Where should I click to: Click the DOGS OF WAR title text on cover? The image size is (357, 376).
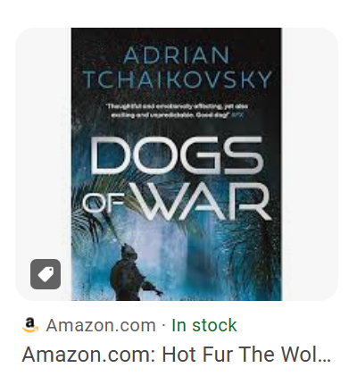[177, 179]
